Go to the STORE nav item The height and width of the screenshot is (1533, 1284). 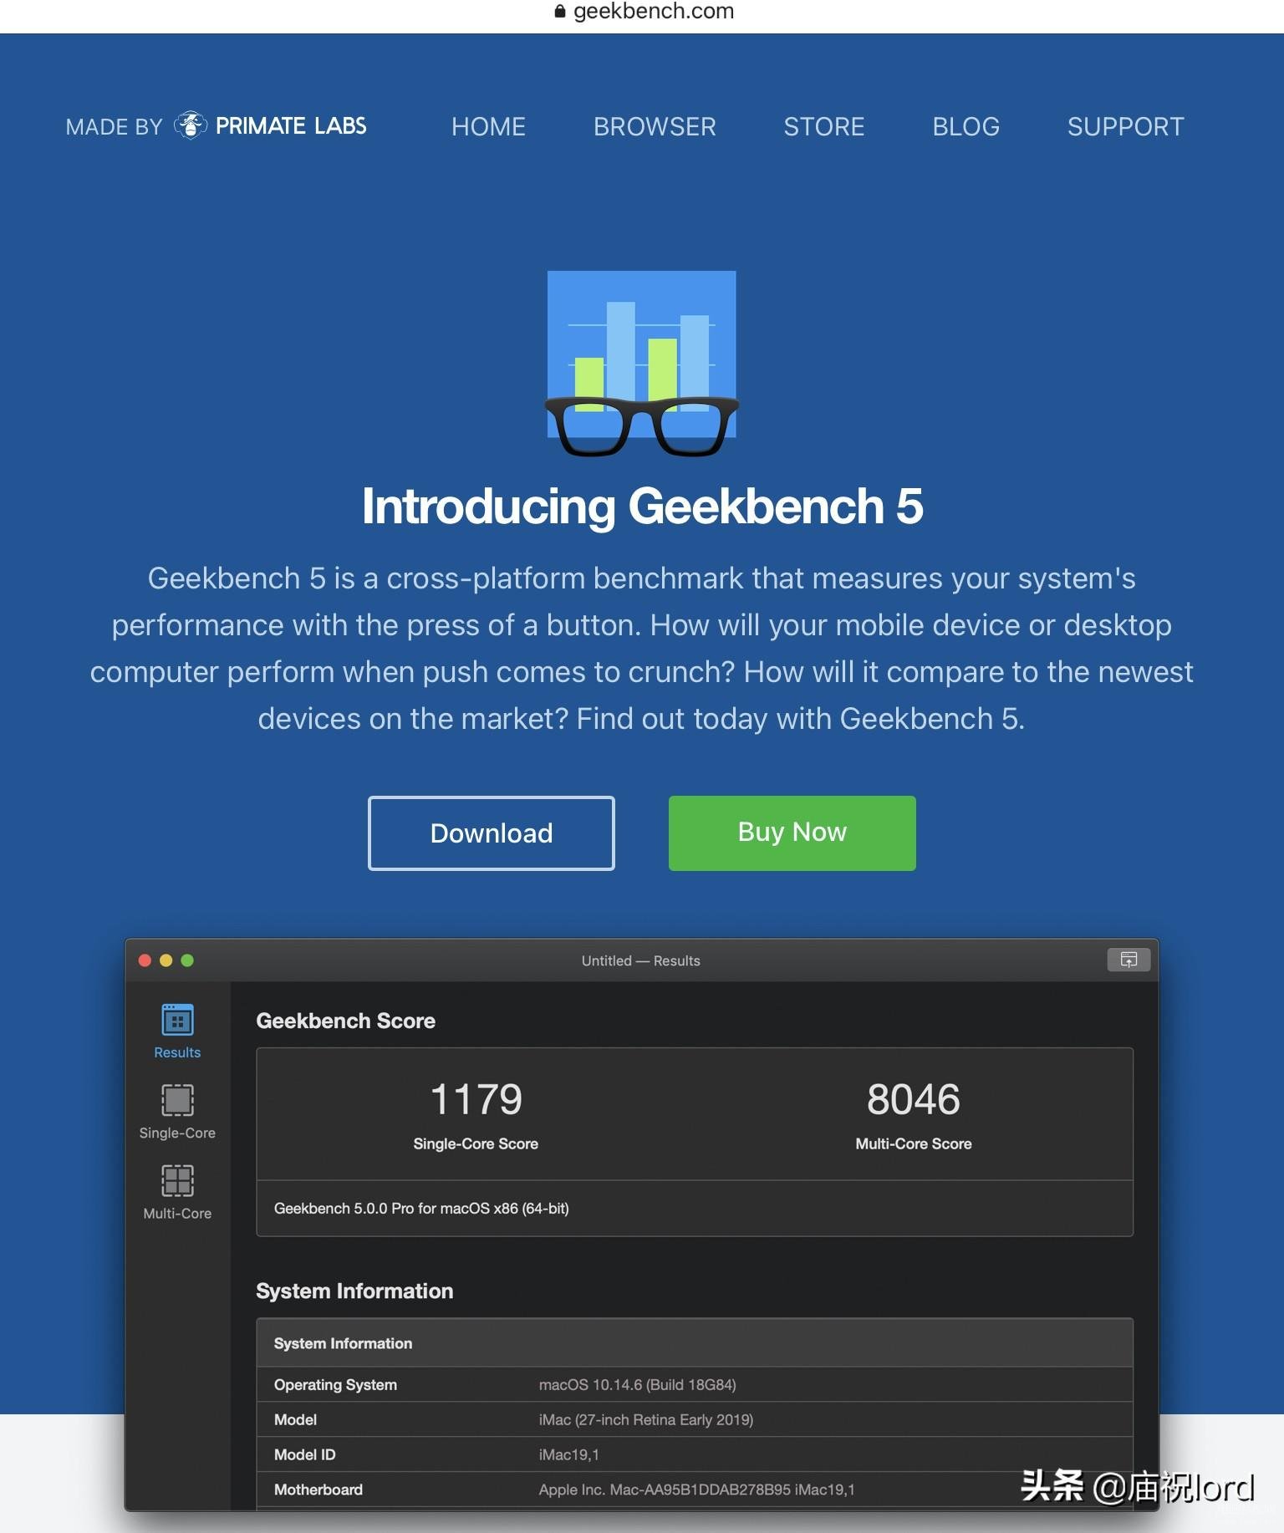[x=824, y=126]
